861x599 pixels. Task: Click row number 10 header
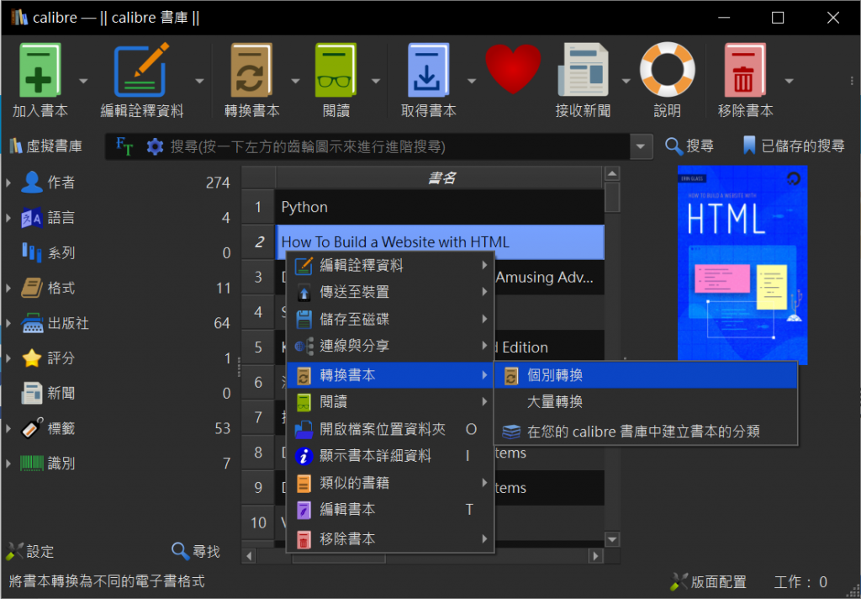258,522
